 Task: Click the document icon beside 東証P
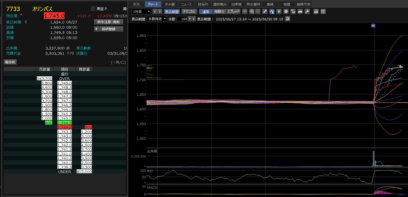click(x=93, y=9)
